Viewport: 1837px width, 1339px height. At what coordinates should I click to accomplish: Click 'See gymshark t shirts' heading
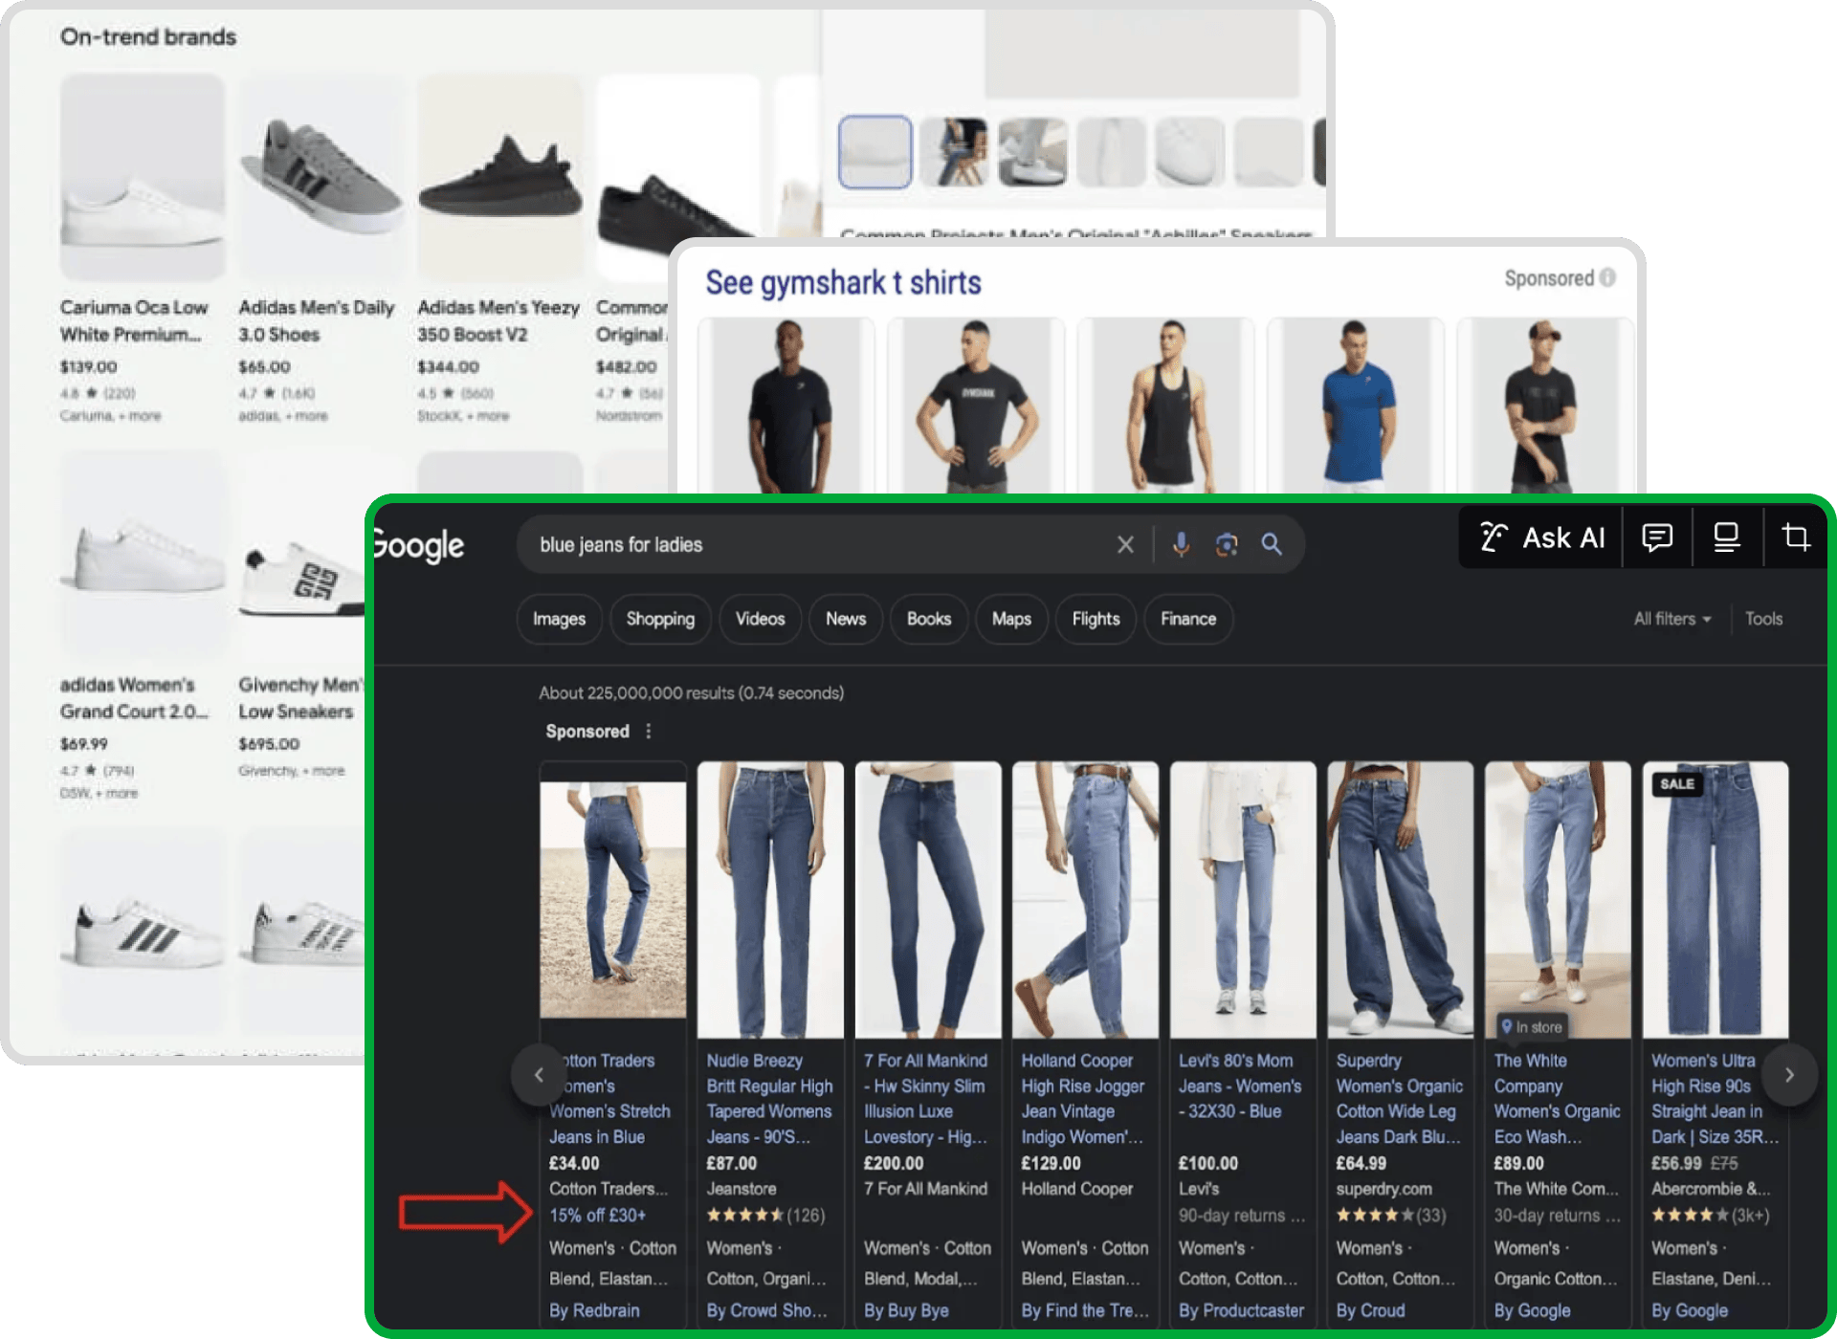[x=843, y=282]
